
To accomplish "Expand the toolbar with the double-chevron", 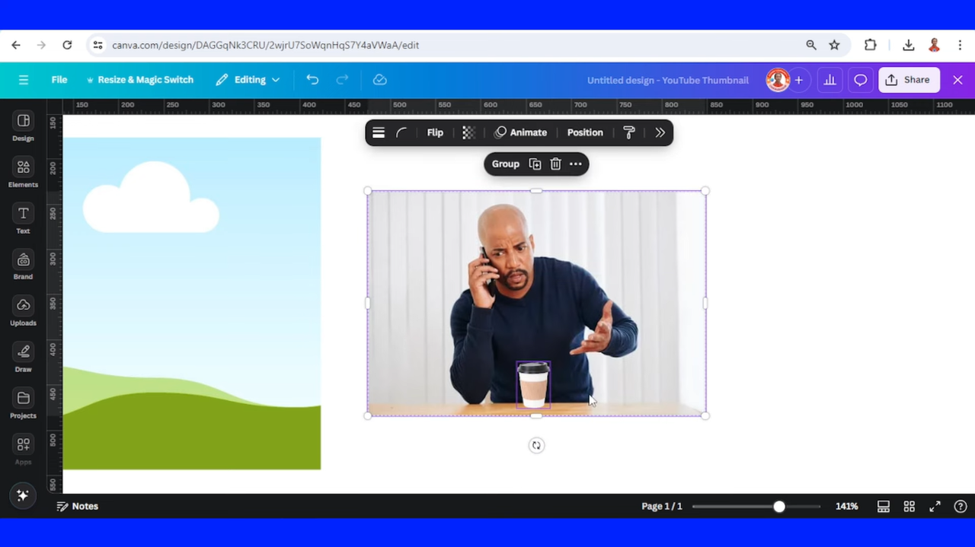I will 660,132.
